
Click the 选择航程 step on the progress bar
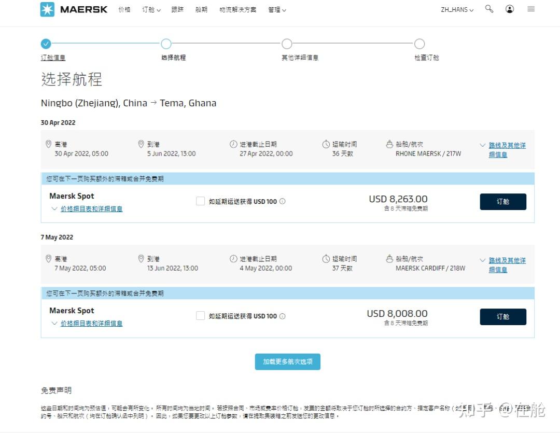pos(166,44)
